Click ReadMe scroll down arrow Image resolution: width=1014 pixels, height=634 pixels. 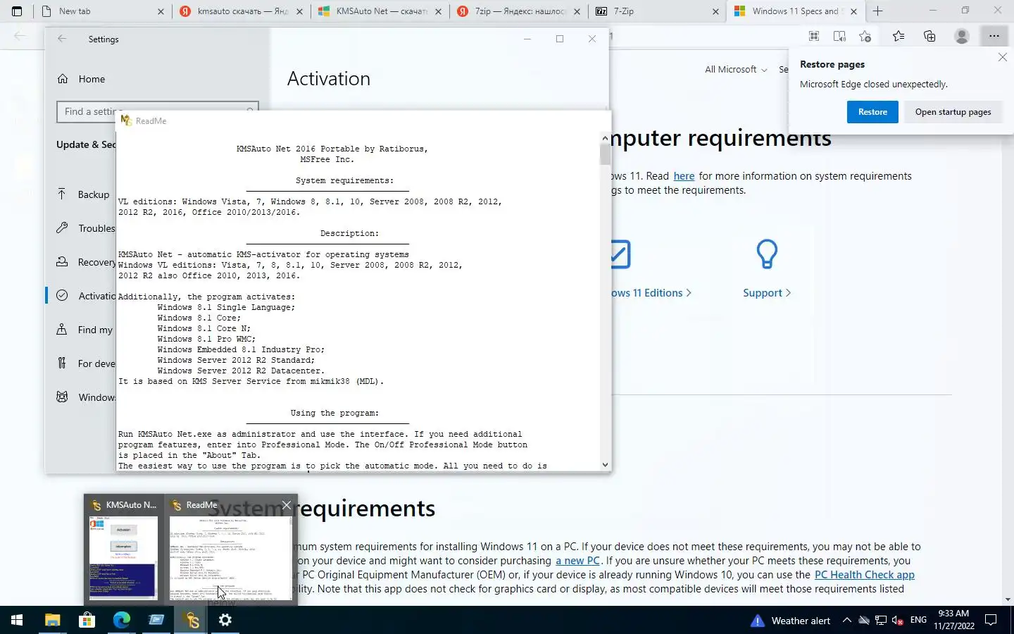pyautogui.click(x=605, y=465)
